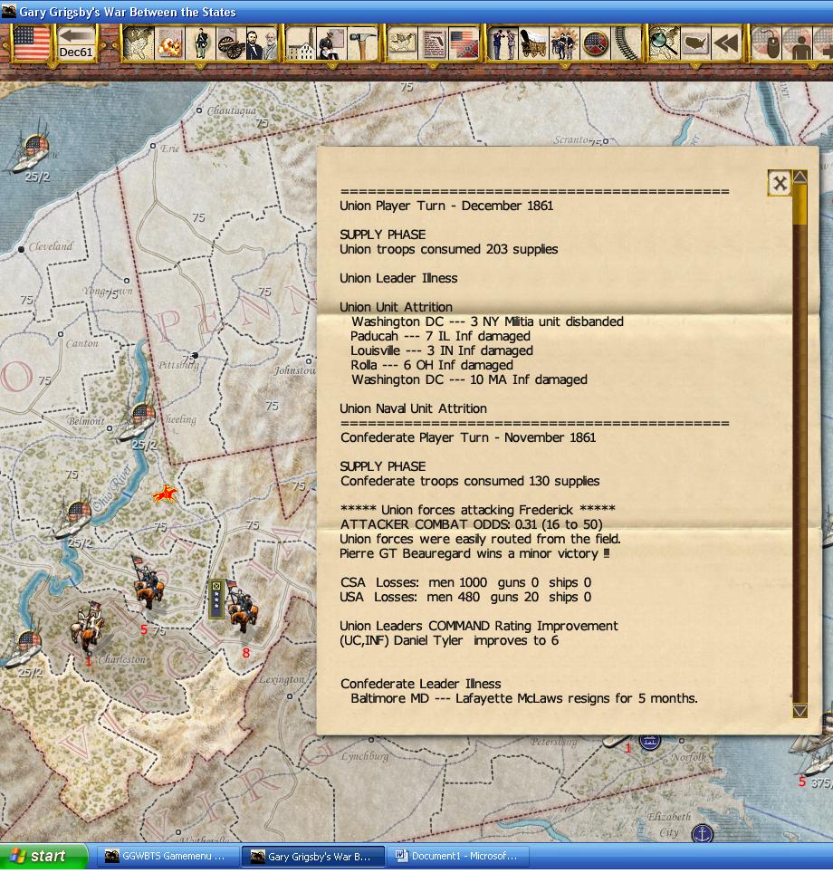Click the double rewind arrows icon
The image size is (833, 873).
tap(727, 43)
